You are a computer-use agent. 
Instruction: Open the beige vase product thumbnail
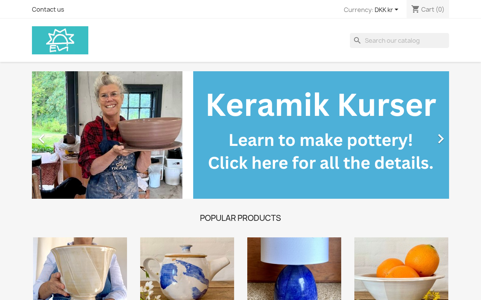click(x=80, y=268)
